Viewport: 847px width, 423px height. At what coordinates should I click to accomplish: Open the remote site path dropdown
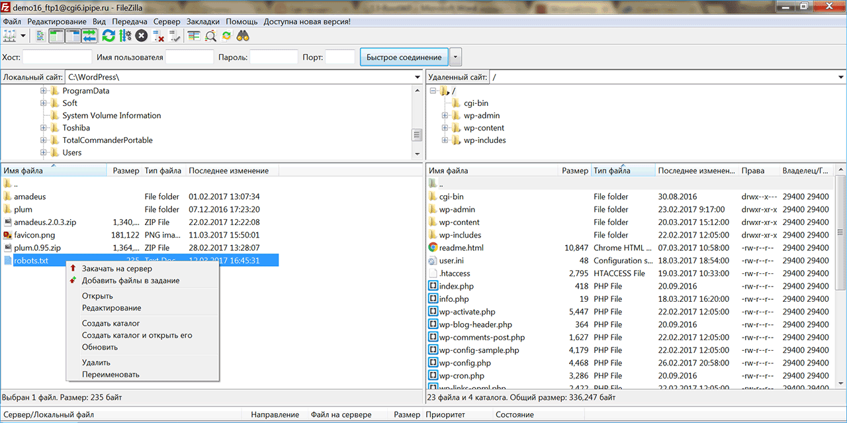[x=841, y=77]
